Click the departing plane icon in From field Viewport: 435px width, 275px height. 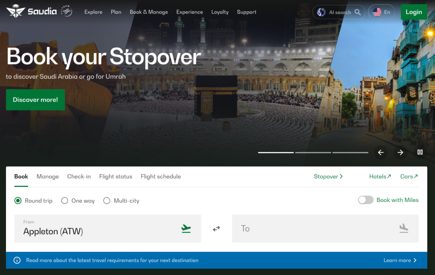click(x=186, y=229)
